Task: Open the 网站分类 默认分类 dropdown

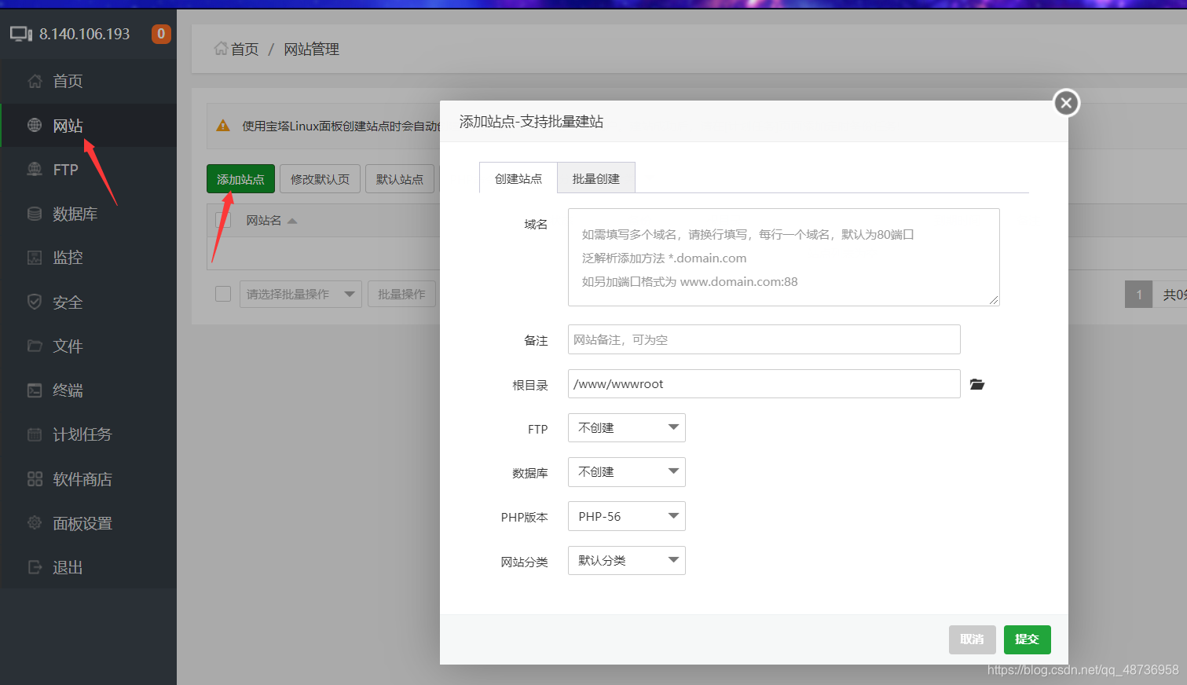Action: [x=627, y=560]
